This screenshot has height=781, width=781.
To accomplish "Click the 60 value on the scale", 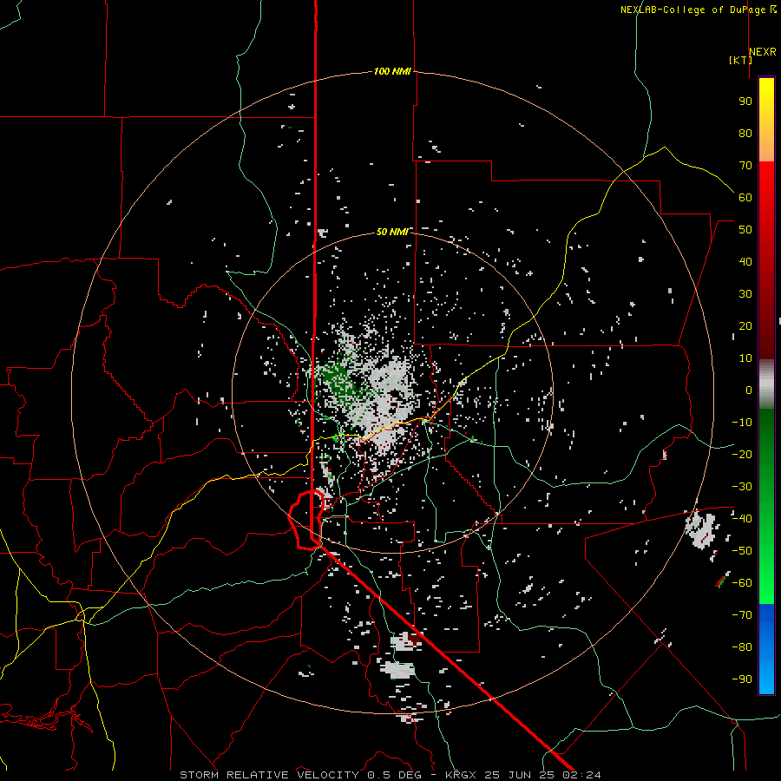I will [x=745, y=198].
